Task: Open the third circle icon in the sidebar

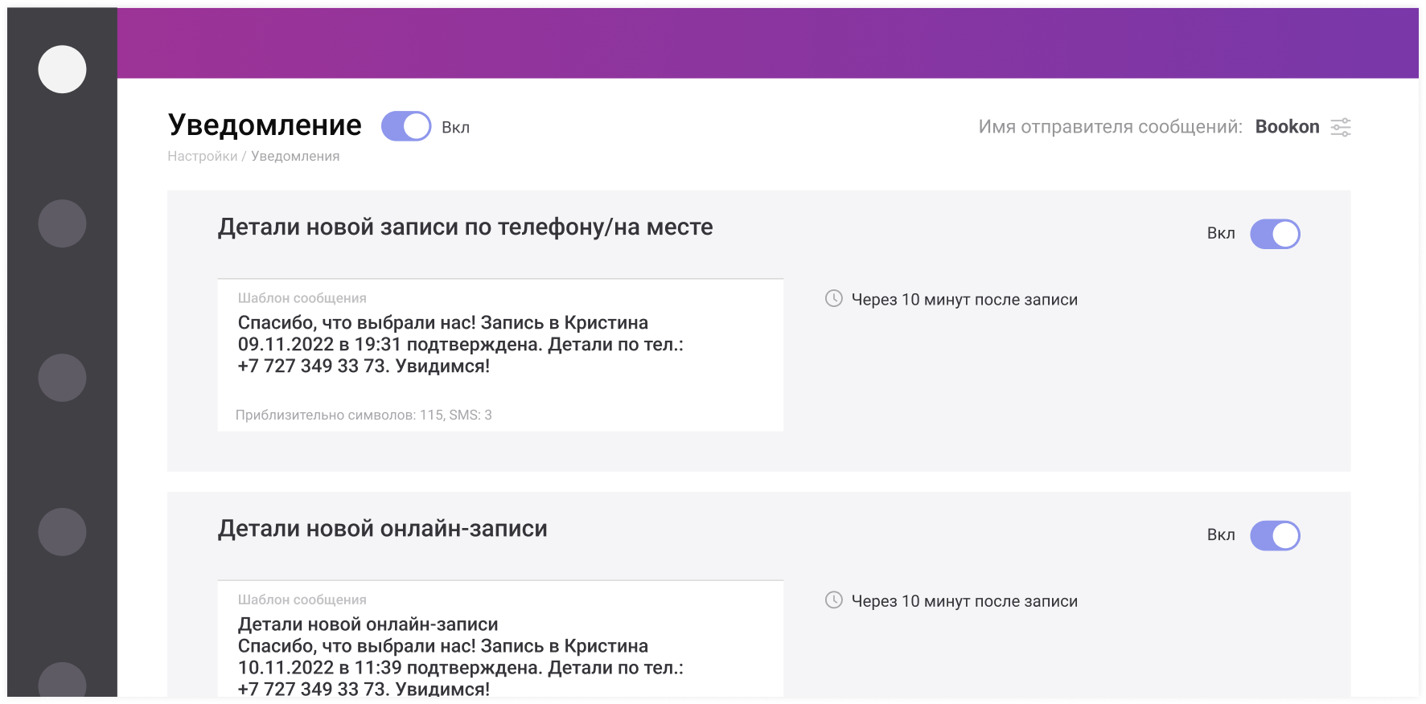Action: click(x=62, y=378)
